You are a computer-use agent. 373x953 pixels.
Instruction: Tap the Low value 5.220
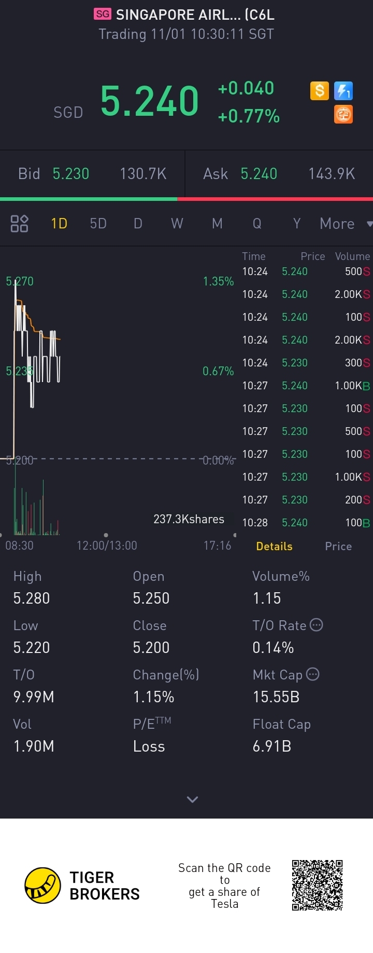click(32, 648)
